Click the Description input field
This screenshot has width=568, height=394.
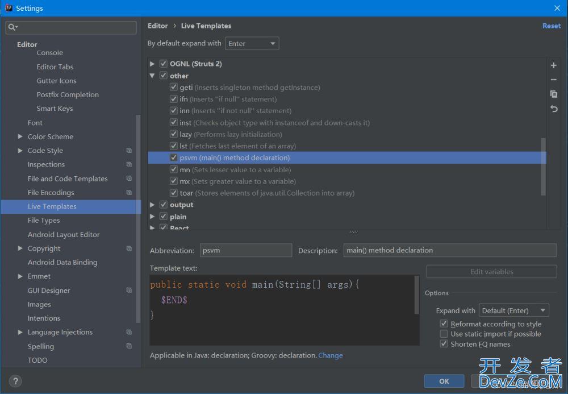point(450,251)
